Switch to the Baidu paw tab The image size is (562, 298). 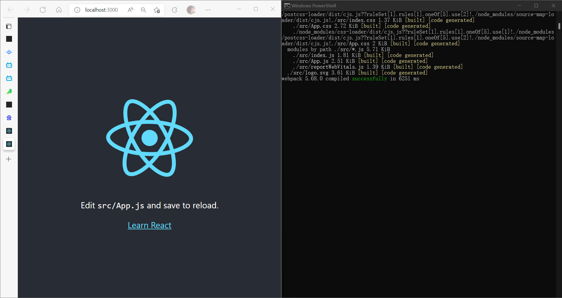pos(9,118)
